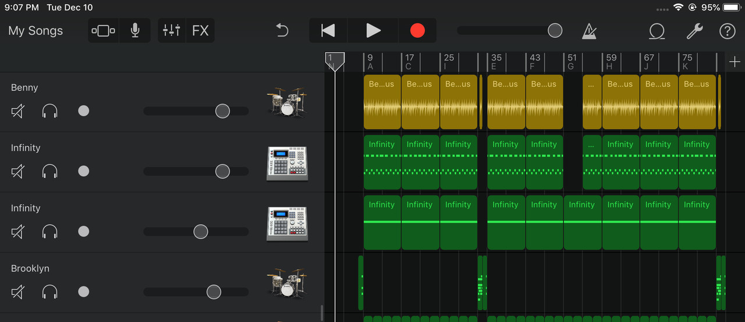Solo the Brooklyn track
This screenshot has height=322, width=745.
click(50, 292)
